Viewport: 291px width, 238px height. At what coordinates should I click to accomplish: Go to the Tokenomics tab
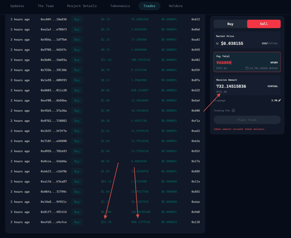(x=120, y=6)
